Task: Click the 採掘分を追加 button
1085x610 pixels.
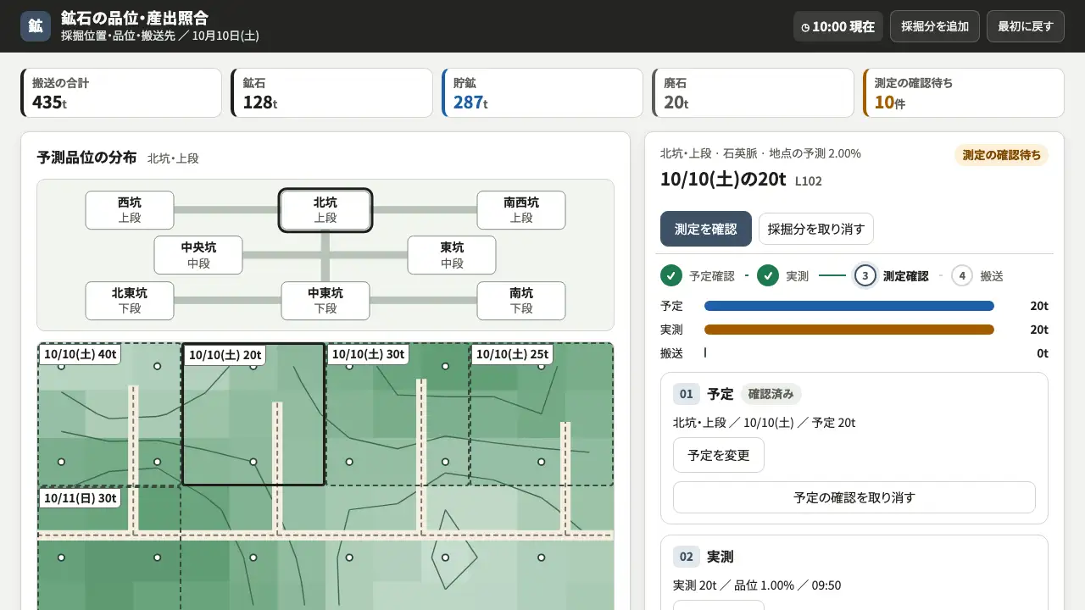Action: point(935,26)
